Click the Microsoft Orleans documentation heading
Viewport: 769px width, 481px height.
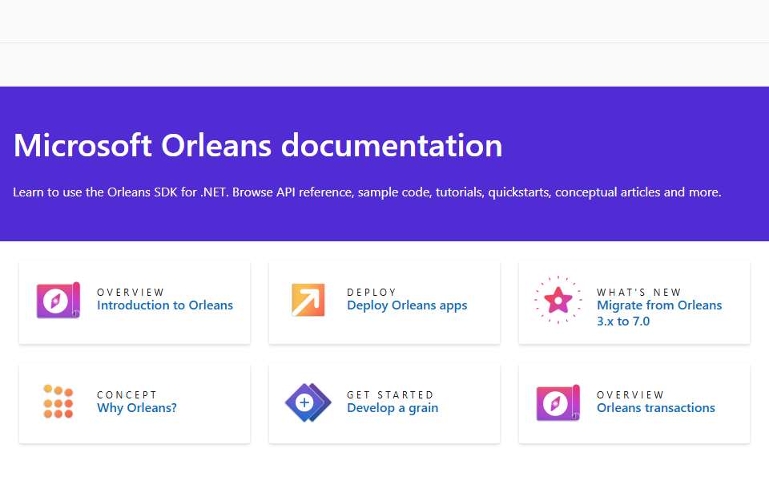[x=258, y=145]
